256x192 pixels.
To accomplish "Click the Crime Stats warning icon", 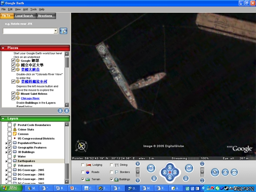I will [x=15, y=130].
